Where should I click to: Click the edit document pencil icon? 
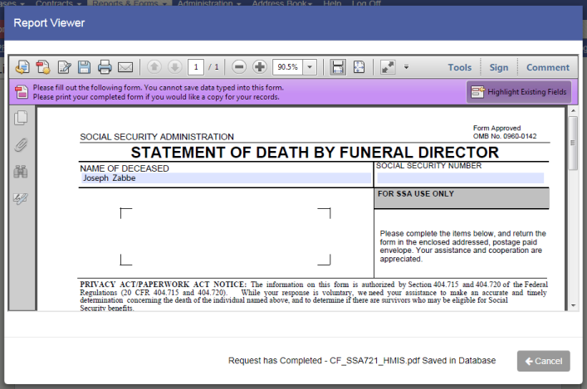click(65, 67)
